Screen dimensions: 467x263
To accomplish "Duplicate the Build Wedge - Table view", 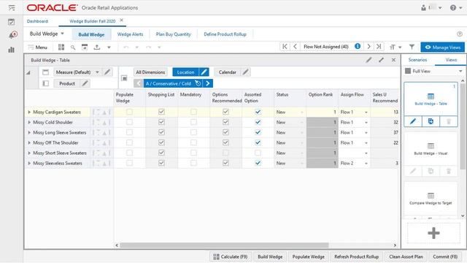I will click(x=431, y=121).
